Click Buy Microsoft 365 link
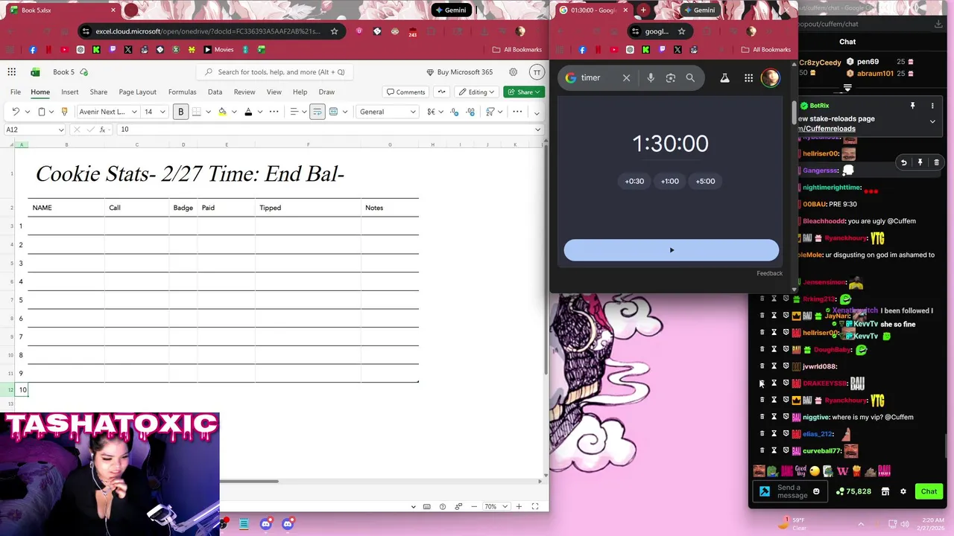954x536 pixels. (459, 72)
